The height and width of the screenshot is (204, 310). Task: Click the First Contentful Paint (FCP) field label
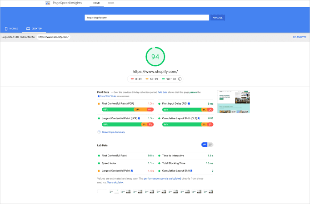click(x=118, y=103)
